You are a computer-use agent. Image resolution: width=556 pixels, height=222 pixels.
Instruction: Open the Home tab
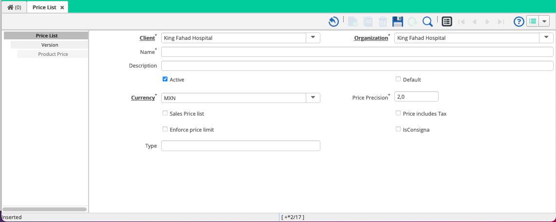pos(14,7)
